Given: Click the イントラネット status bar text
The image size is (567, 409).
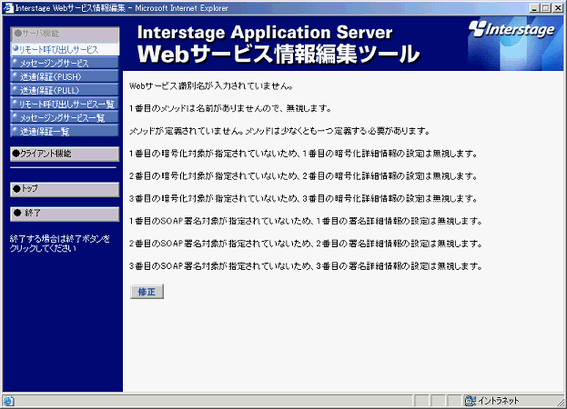Looking at the screenshot, I should pos(499,400).
